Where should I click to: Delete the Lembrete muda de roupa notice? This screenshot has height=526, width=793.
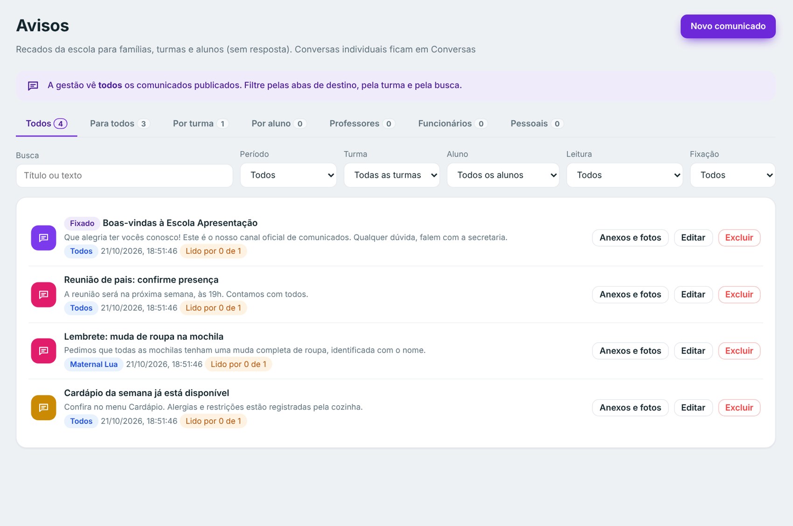click(739, 351)
